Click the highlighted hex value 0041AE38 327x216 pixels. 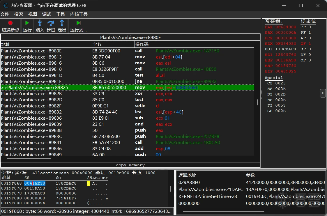pyautogui.click(x=35, y=183)
